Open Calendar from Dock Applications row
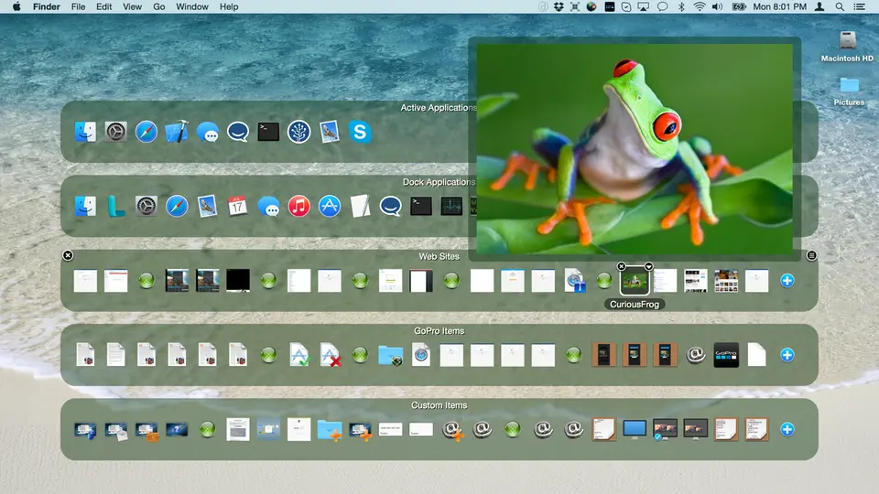The height and width of the screenshot is (494, 879). [238, 206]
